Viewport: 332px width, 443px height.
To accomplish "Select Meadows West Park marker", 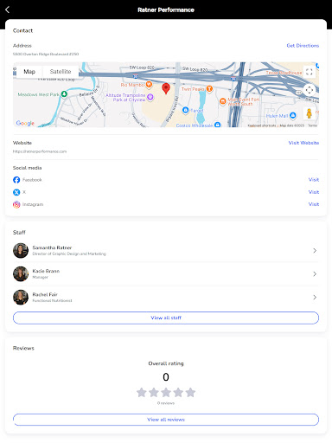I will click(64, 94).
